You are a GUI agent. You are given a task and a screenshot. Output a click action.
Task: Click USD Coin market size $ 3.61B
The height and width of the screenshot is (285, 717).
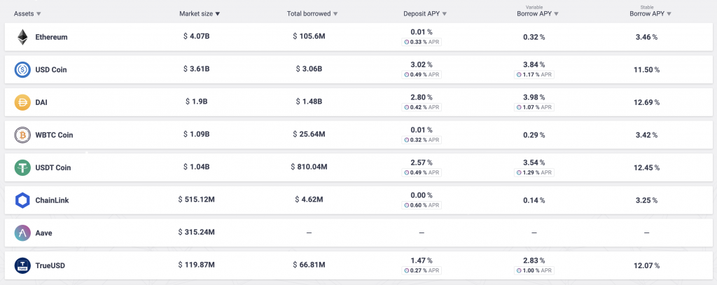(x=197, y=69)
